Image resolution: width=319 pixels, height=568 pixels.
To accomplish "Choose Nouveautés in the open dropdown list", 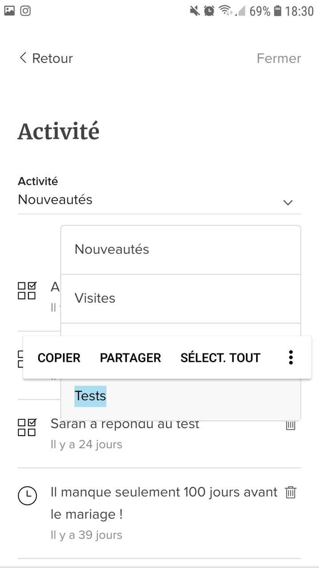I will pyautogui.click(x=111, y=249).
